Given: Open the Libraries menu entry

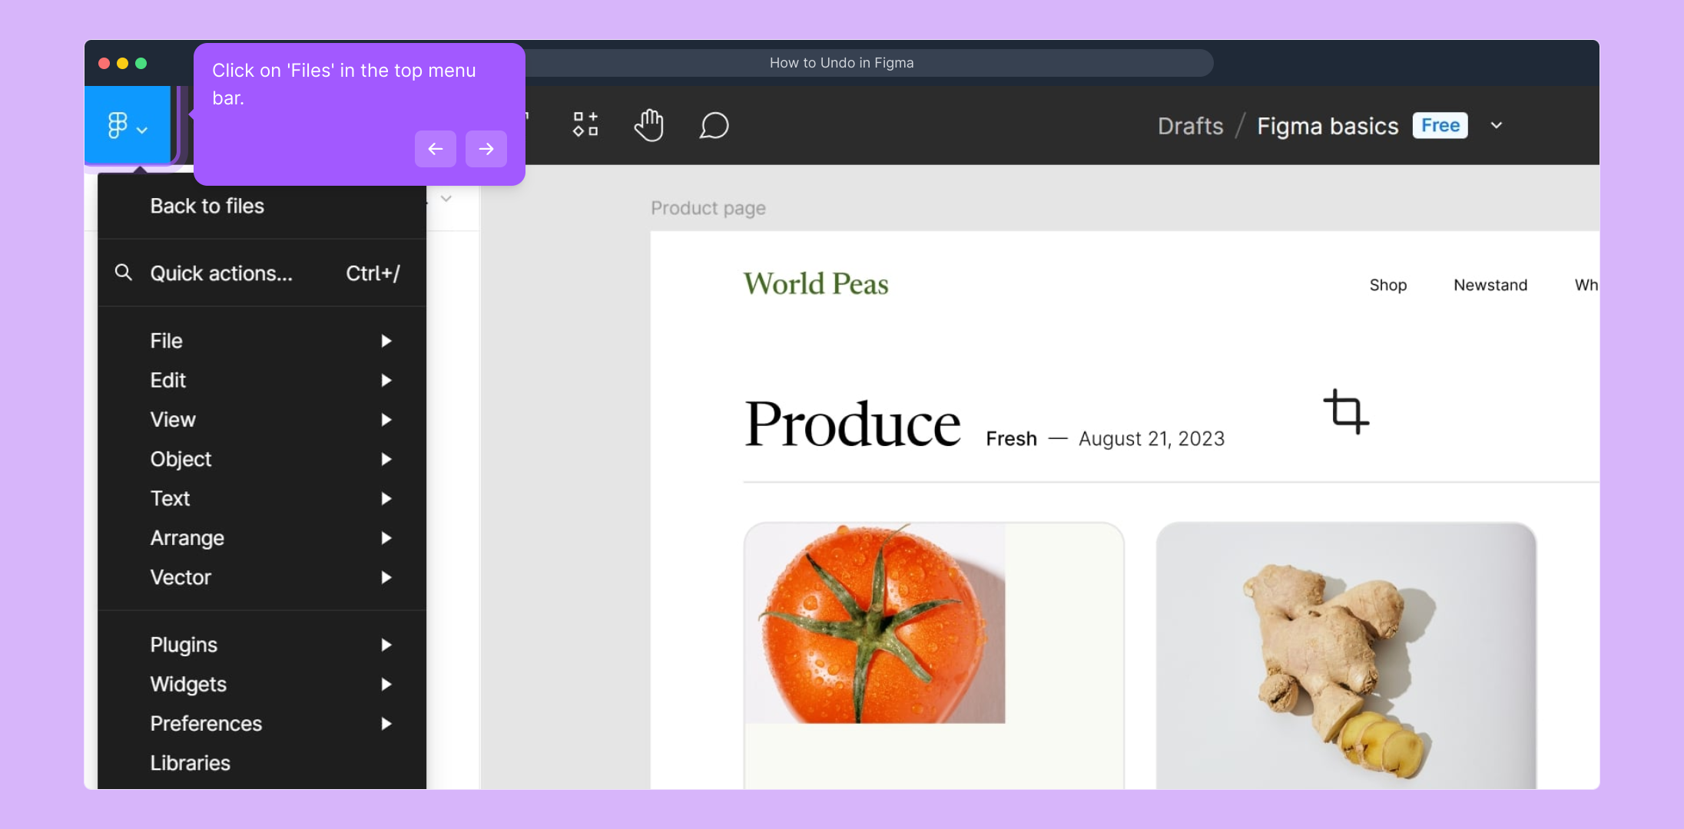Looking at the screenshot, I should tap(191, 763).
